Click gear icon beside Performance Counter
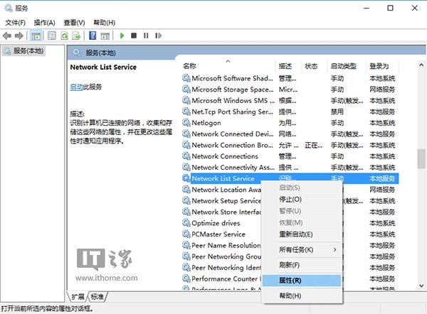 tap(186, 278)
